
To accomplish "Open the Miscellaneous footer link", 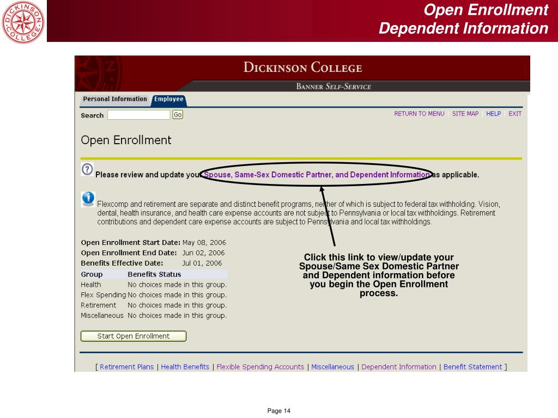I will pos(333,367).
